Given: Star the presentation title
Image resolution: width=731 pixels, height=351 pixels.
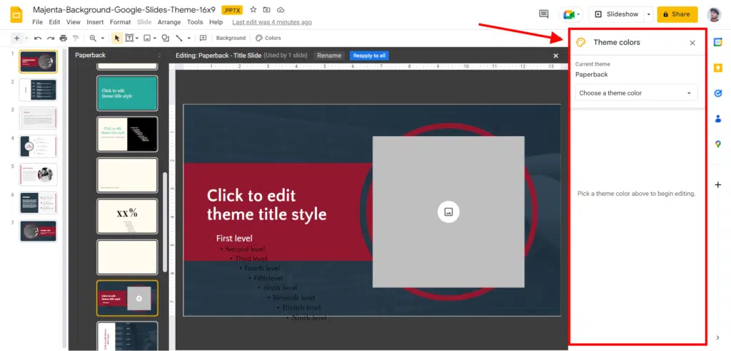Looking at the screenshot, I should (x=253, y=10).
